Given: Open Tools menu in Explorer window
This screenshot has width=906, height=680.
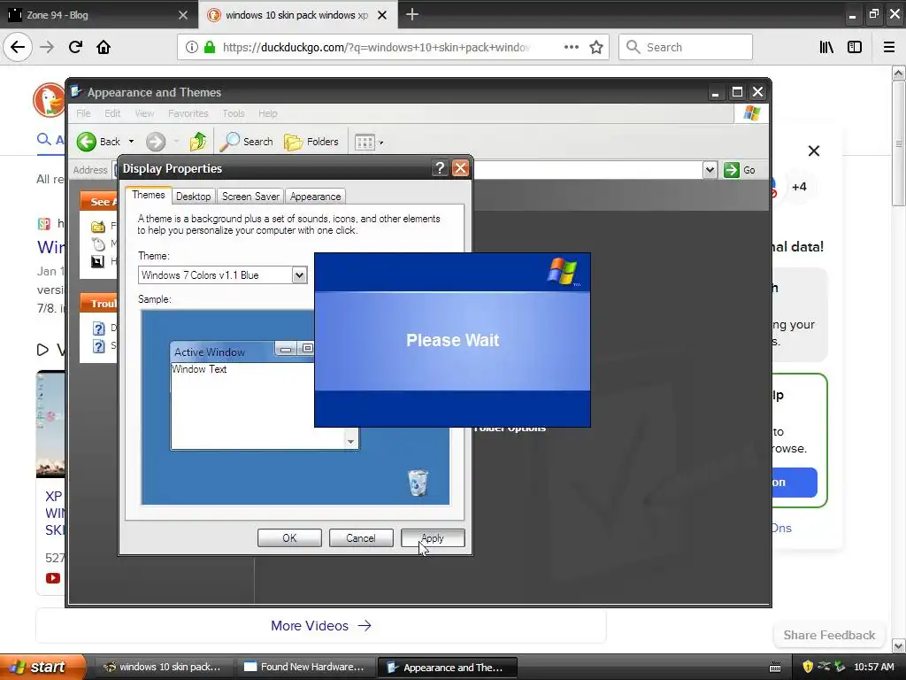Looking at the screenshot, I should pyautogui.click(x=234, y=113).
